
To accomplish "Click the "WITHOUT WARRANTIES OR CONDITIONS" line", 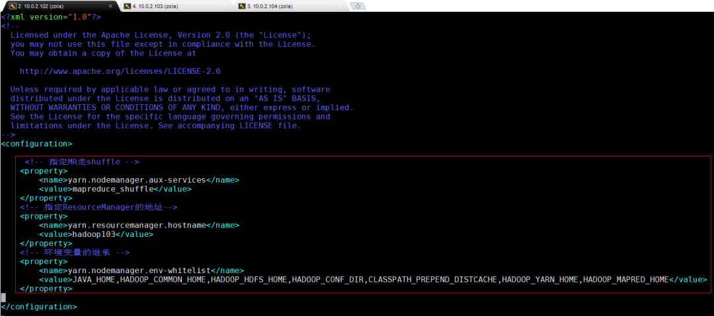I will [182, 108].
